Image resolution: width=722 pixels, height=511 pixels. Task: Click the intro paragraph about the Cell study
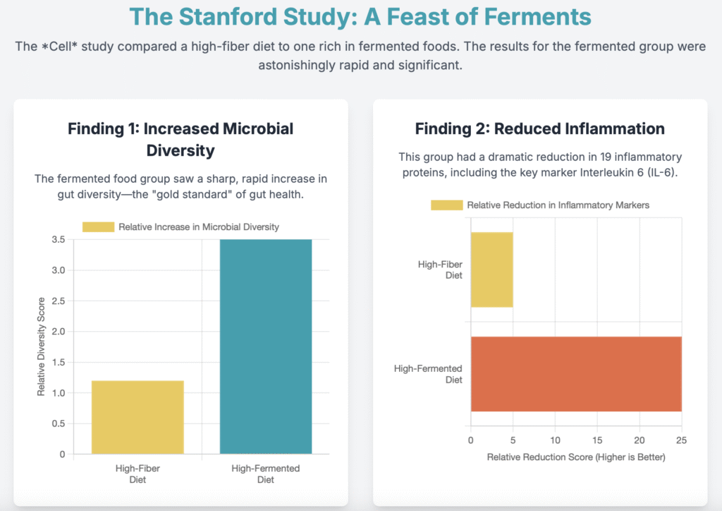point(360,55)
